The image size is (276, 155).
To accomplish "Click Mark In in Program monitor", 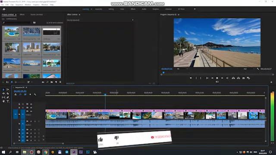I will pyautogui.click(x=196, y=78).
